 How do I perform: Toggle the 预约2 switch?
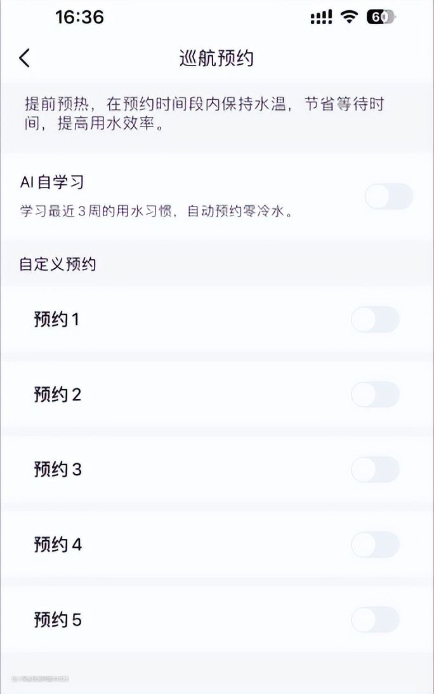(375, 395)
